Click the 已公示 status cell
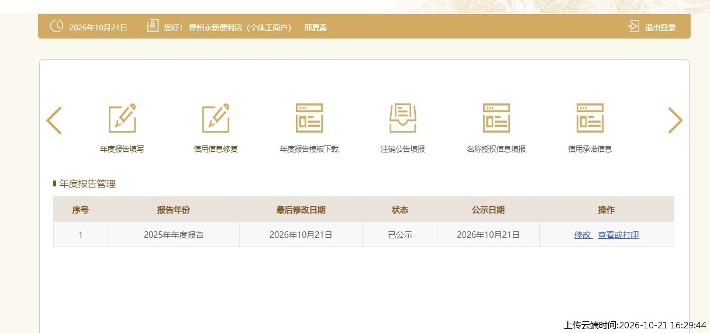The width and height of the screenshot is (710, 333). [x=400, y=235]
